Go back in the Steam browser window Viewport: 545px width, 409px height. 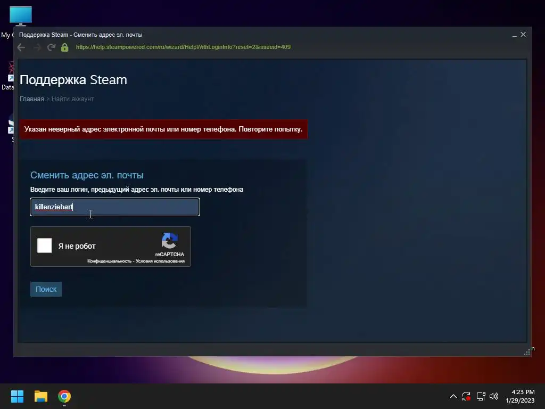[21, 47]
